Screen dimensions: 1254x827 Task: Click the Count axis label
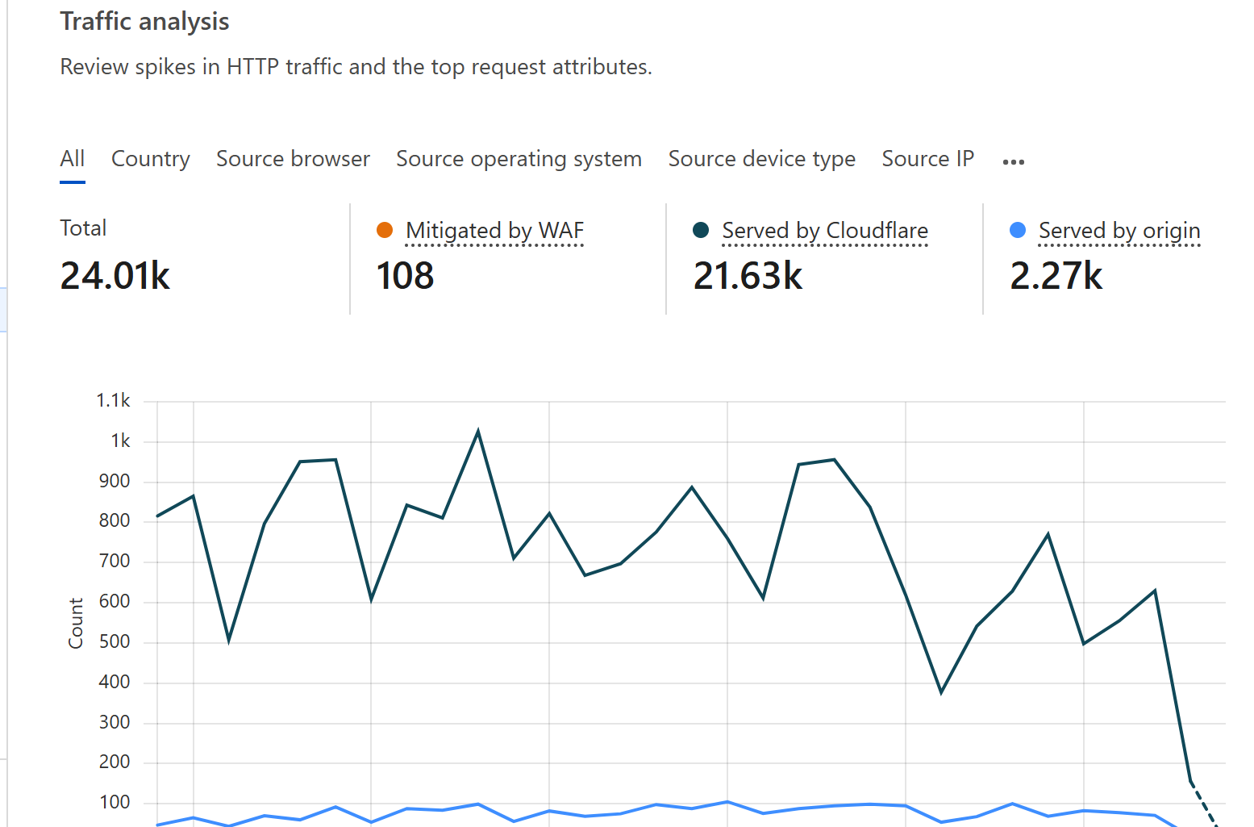coord(76,623)
